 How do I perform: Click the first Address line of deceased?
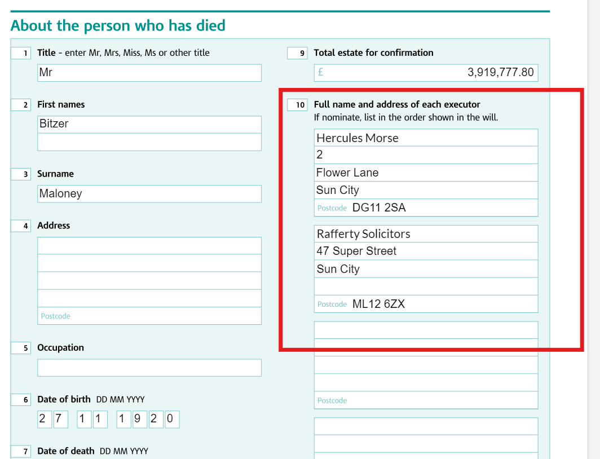tap(149, 245)
